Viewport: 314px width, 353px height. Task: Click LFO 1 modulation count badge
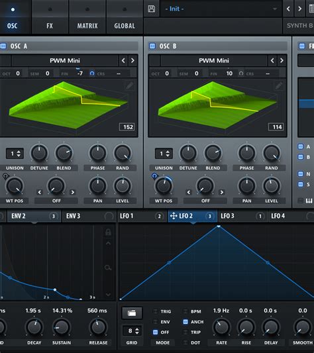[159, 217]
